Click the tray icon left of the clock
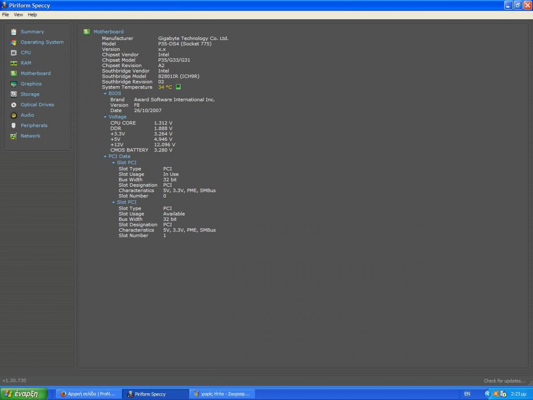 pyautogui.click(x=503, y=394)
